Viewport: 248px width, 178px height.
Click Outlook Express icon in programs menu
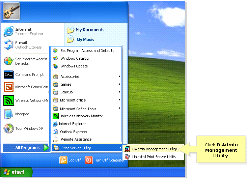(55, 131)
